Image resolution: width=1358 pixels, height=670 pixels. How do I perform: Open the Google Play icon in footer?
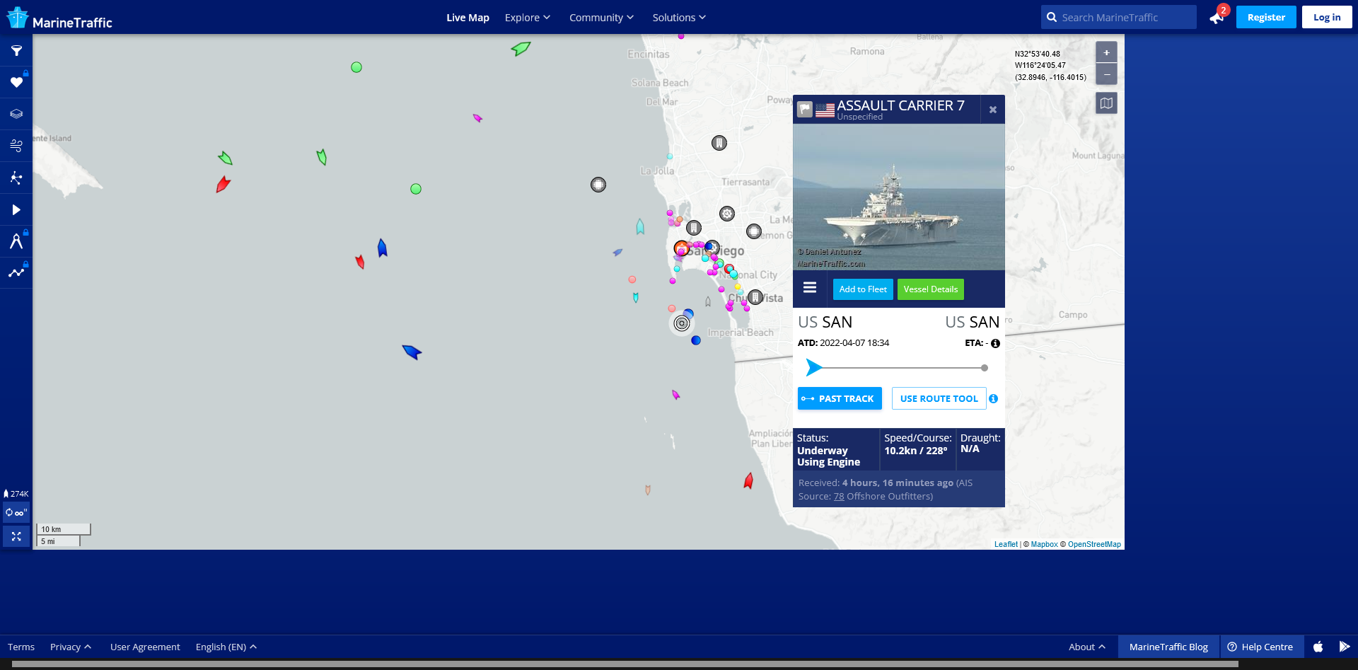[1345, 647]
